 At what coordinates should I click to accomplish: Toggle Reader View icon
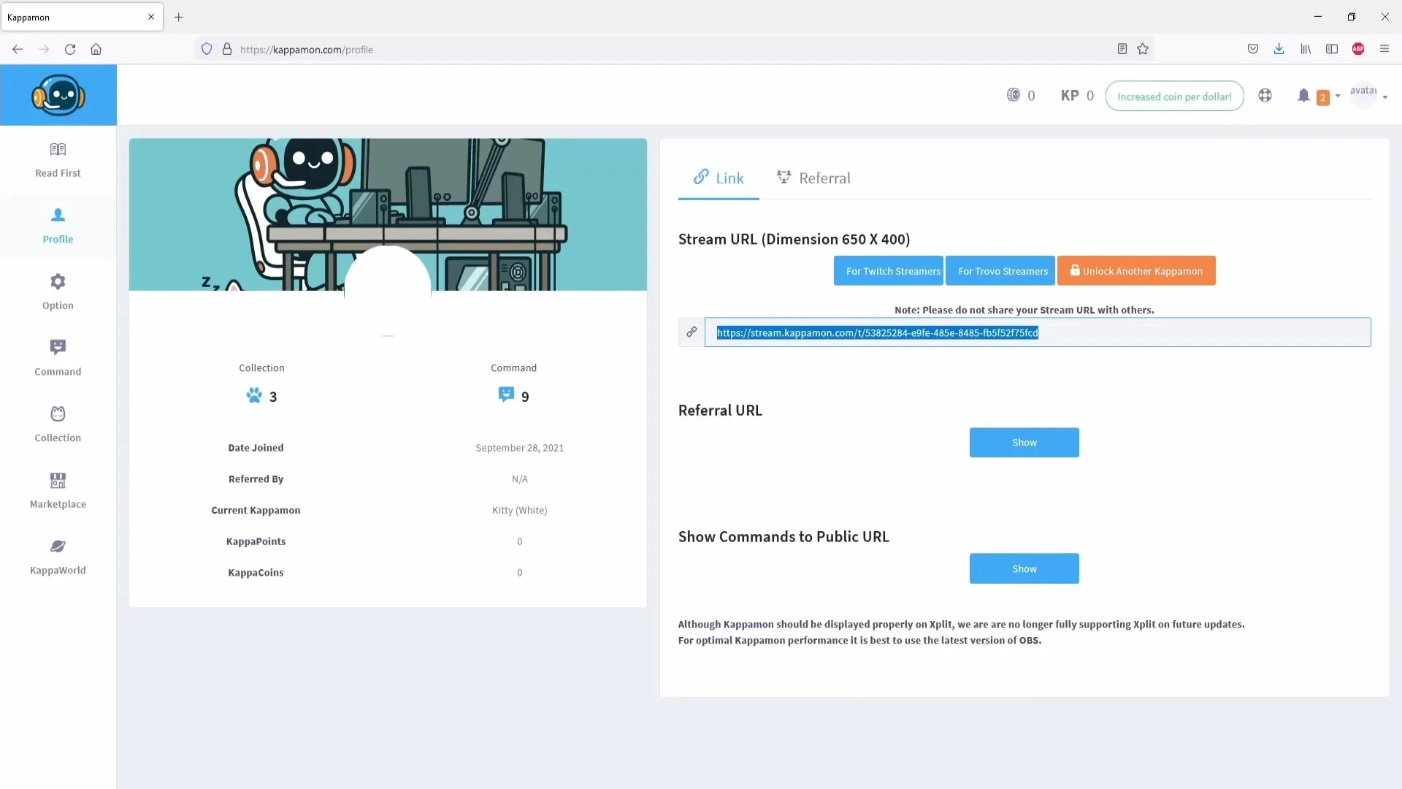click(1122, 49)
